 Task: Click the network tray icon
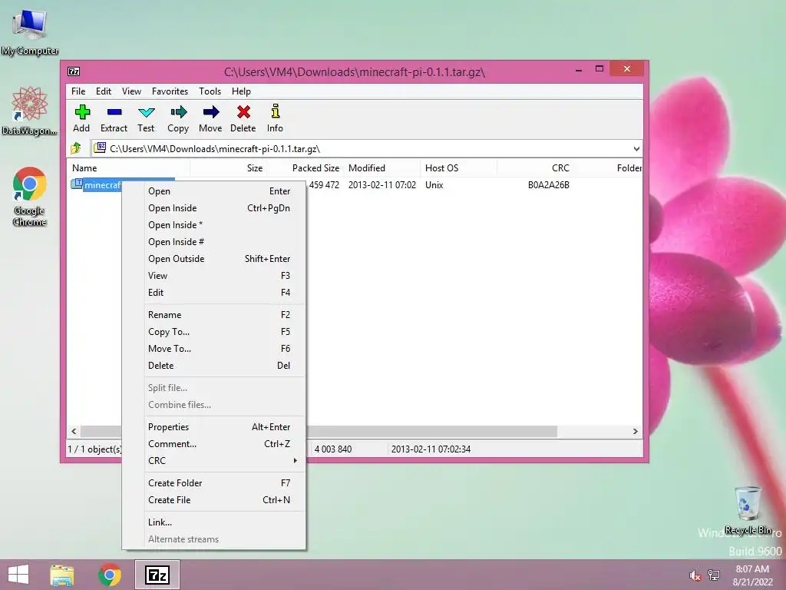714,575
